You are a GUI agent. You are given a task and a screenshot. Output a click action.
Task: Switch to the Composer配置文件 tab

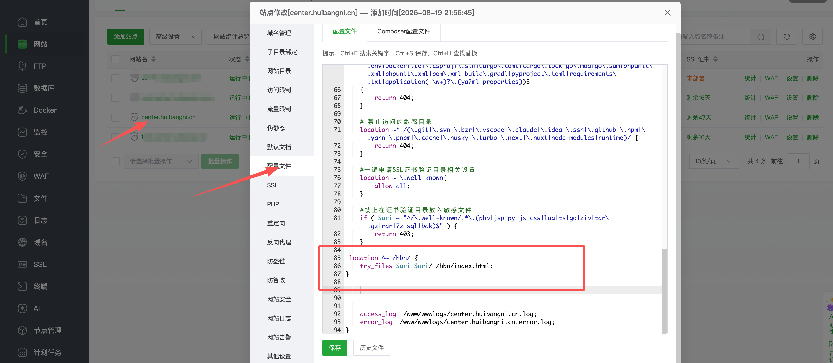pyautogui.click(x=403, y=31)
